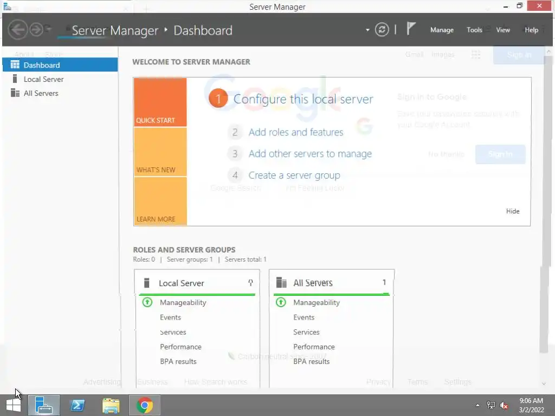Open File Explorer from the taskbar
This screenshot has height=416, width=555.
click(x=111, y=405)
